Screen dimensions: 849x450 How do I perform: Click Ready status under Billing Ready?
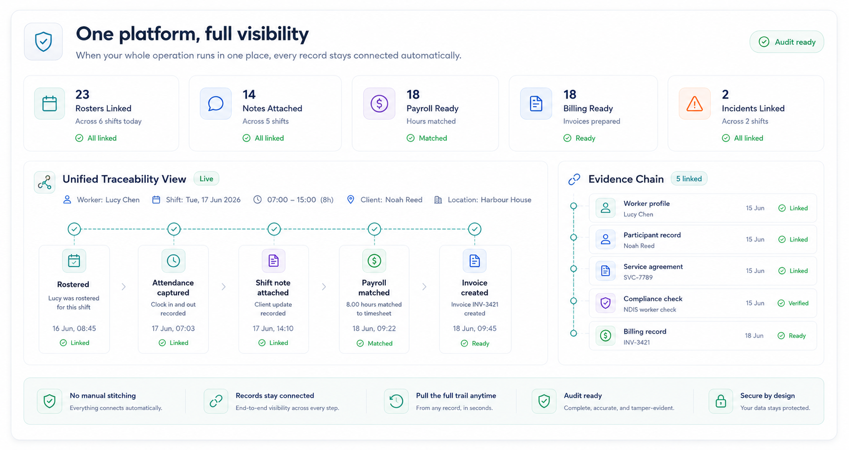point(579,138)
